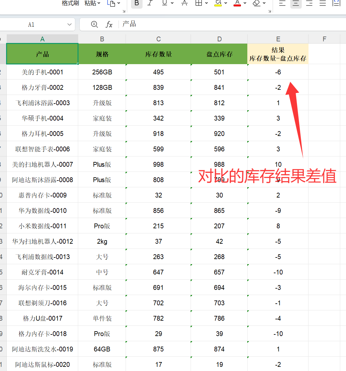Select stock quantity cell 998
346x371 pixels.
pyautogui.click(x=158, y=164)
